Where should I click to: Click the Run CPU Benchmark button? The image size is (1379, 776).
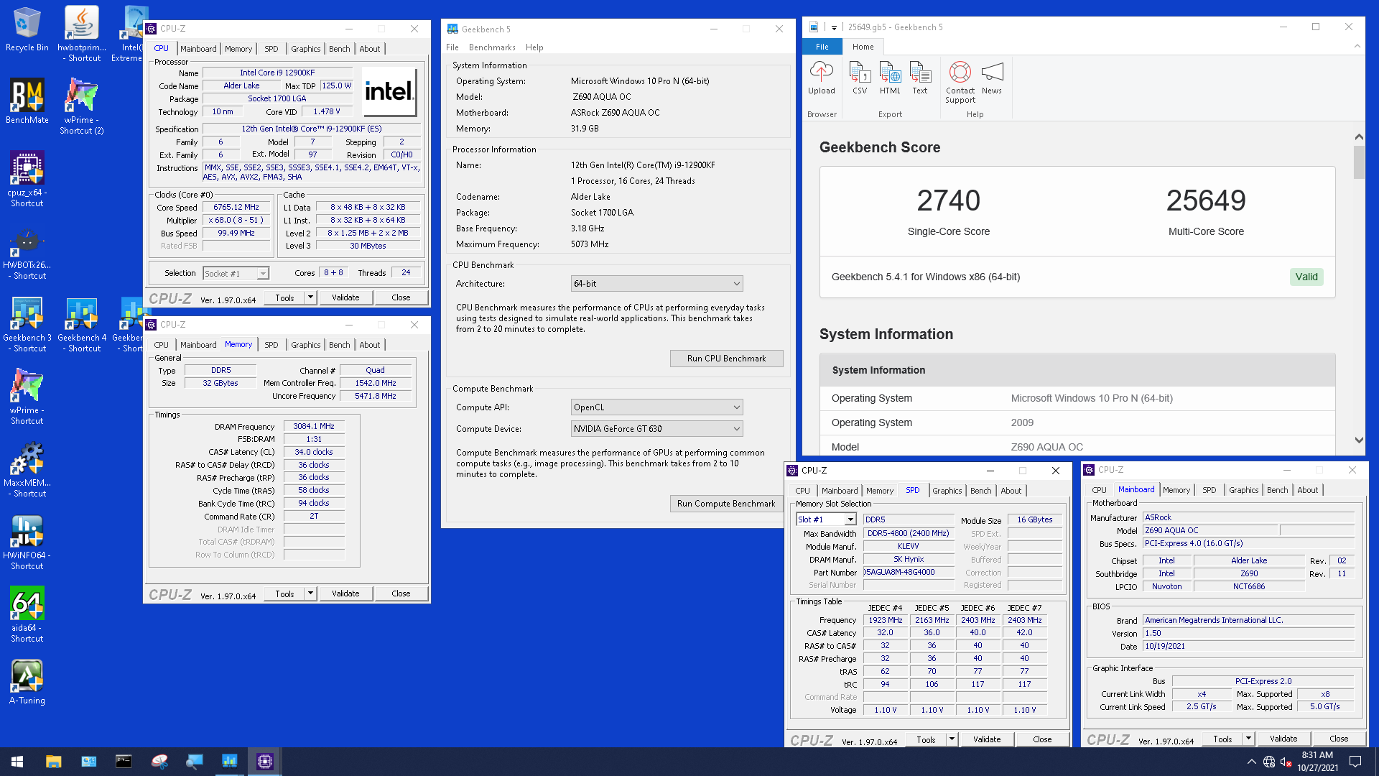point(726,359)
